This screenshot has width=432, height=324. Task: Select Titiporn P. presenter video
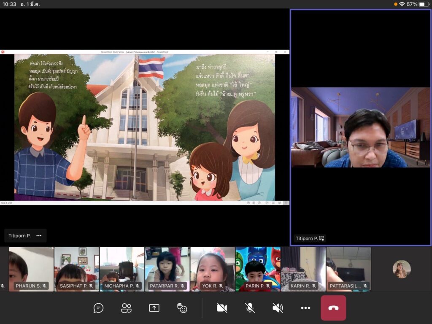pos(360,127)
